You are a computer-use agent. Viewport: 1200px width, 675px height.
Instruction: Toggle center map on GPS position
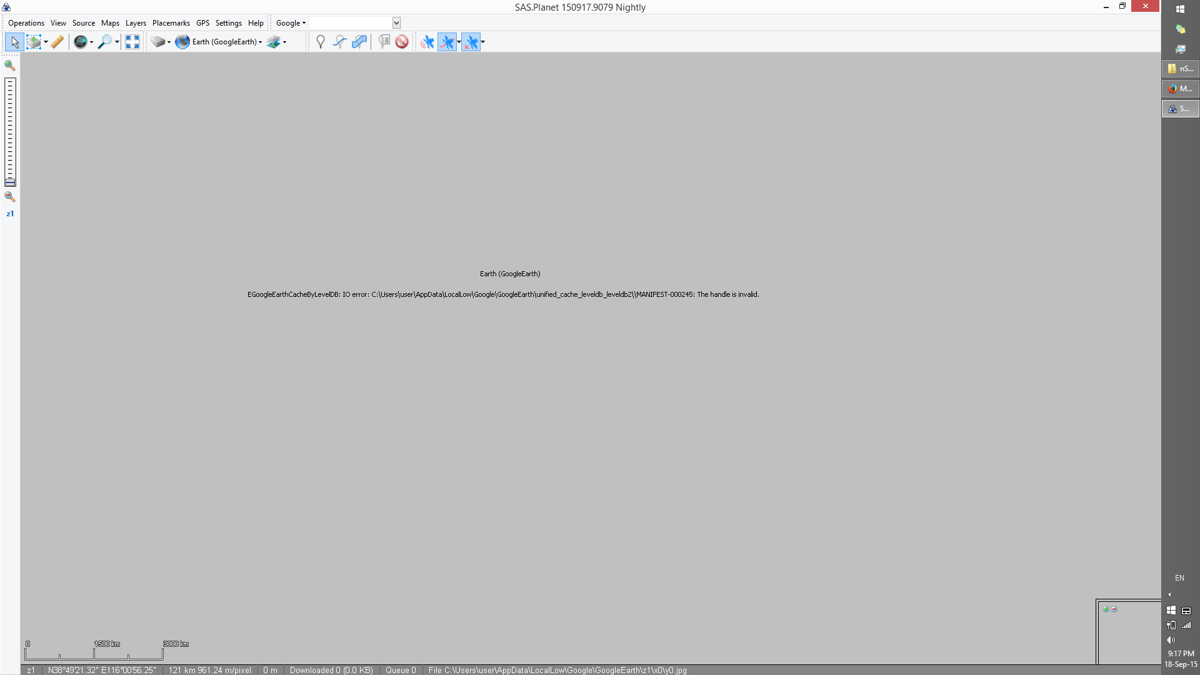tap(471, 42)
